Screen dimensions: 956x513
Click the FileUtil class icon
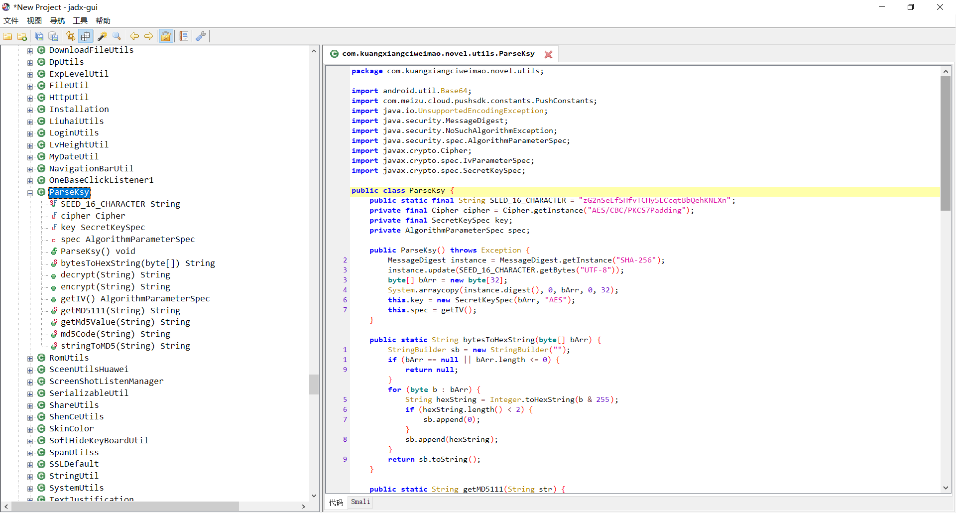coord(41,85)
